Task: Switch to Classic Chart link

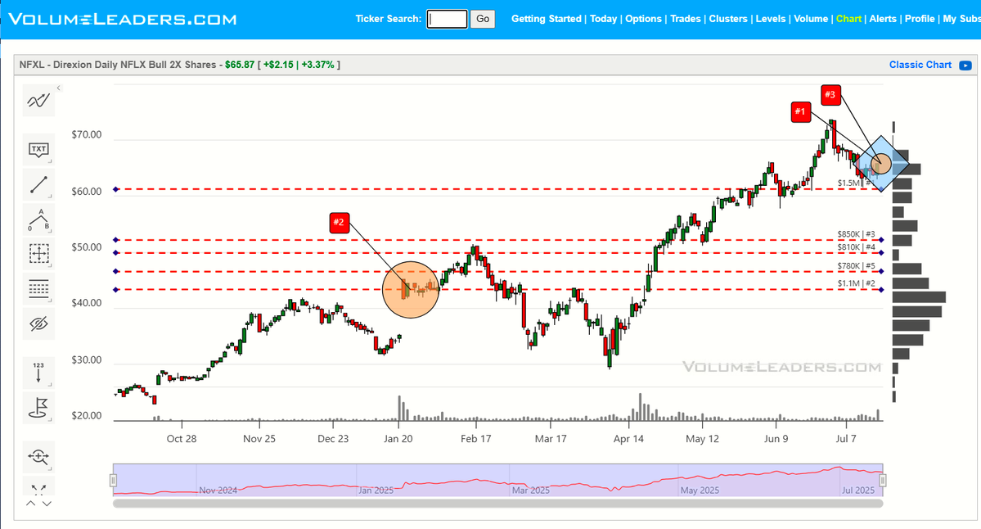Action: (x=920, y=65)
